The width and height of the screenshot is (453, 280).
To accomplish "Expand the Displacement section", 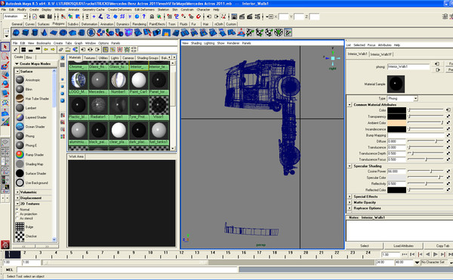I will [x=17, y=198].
